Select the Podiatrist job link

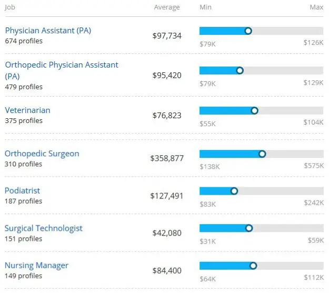point(22,191)
